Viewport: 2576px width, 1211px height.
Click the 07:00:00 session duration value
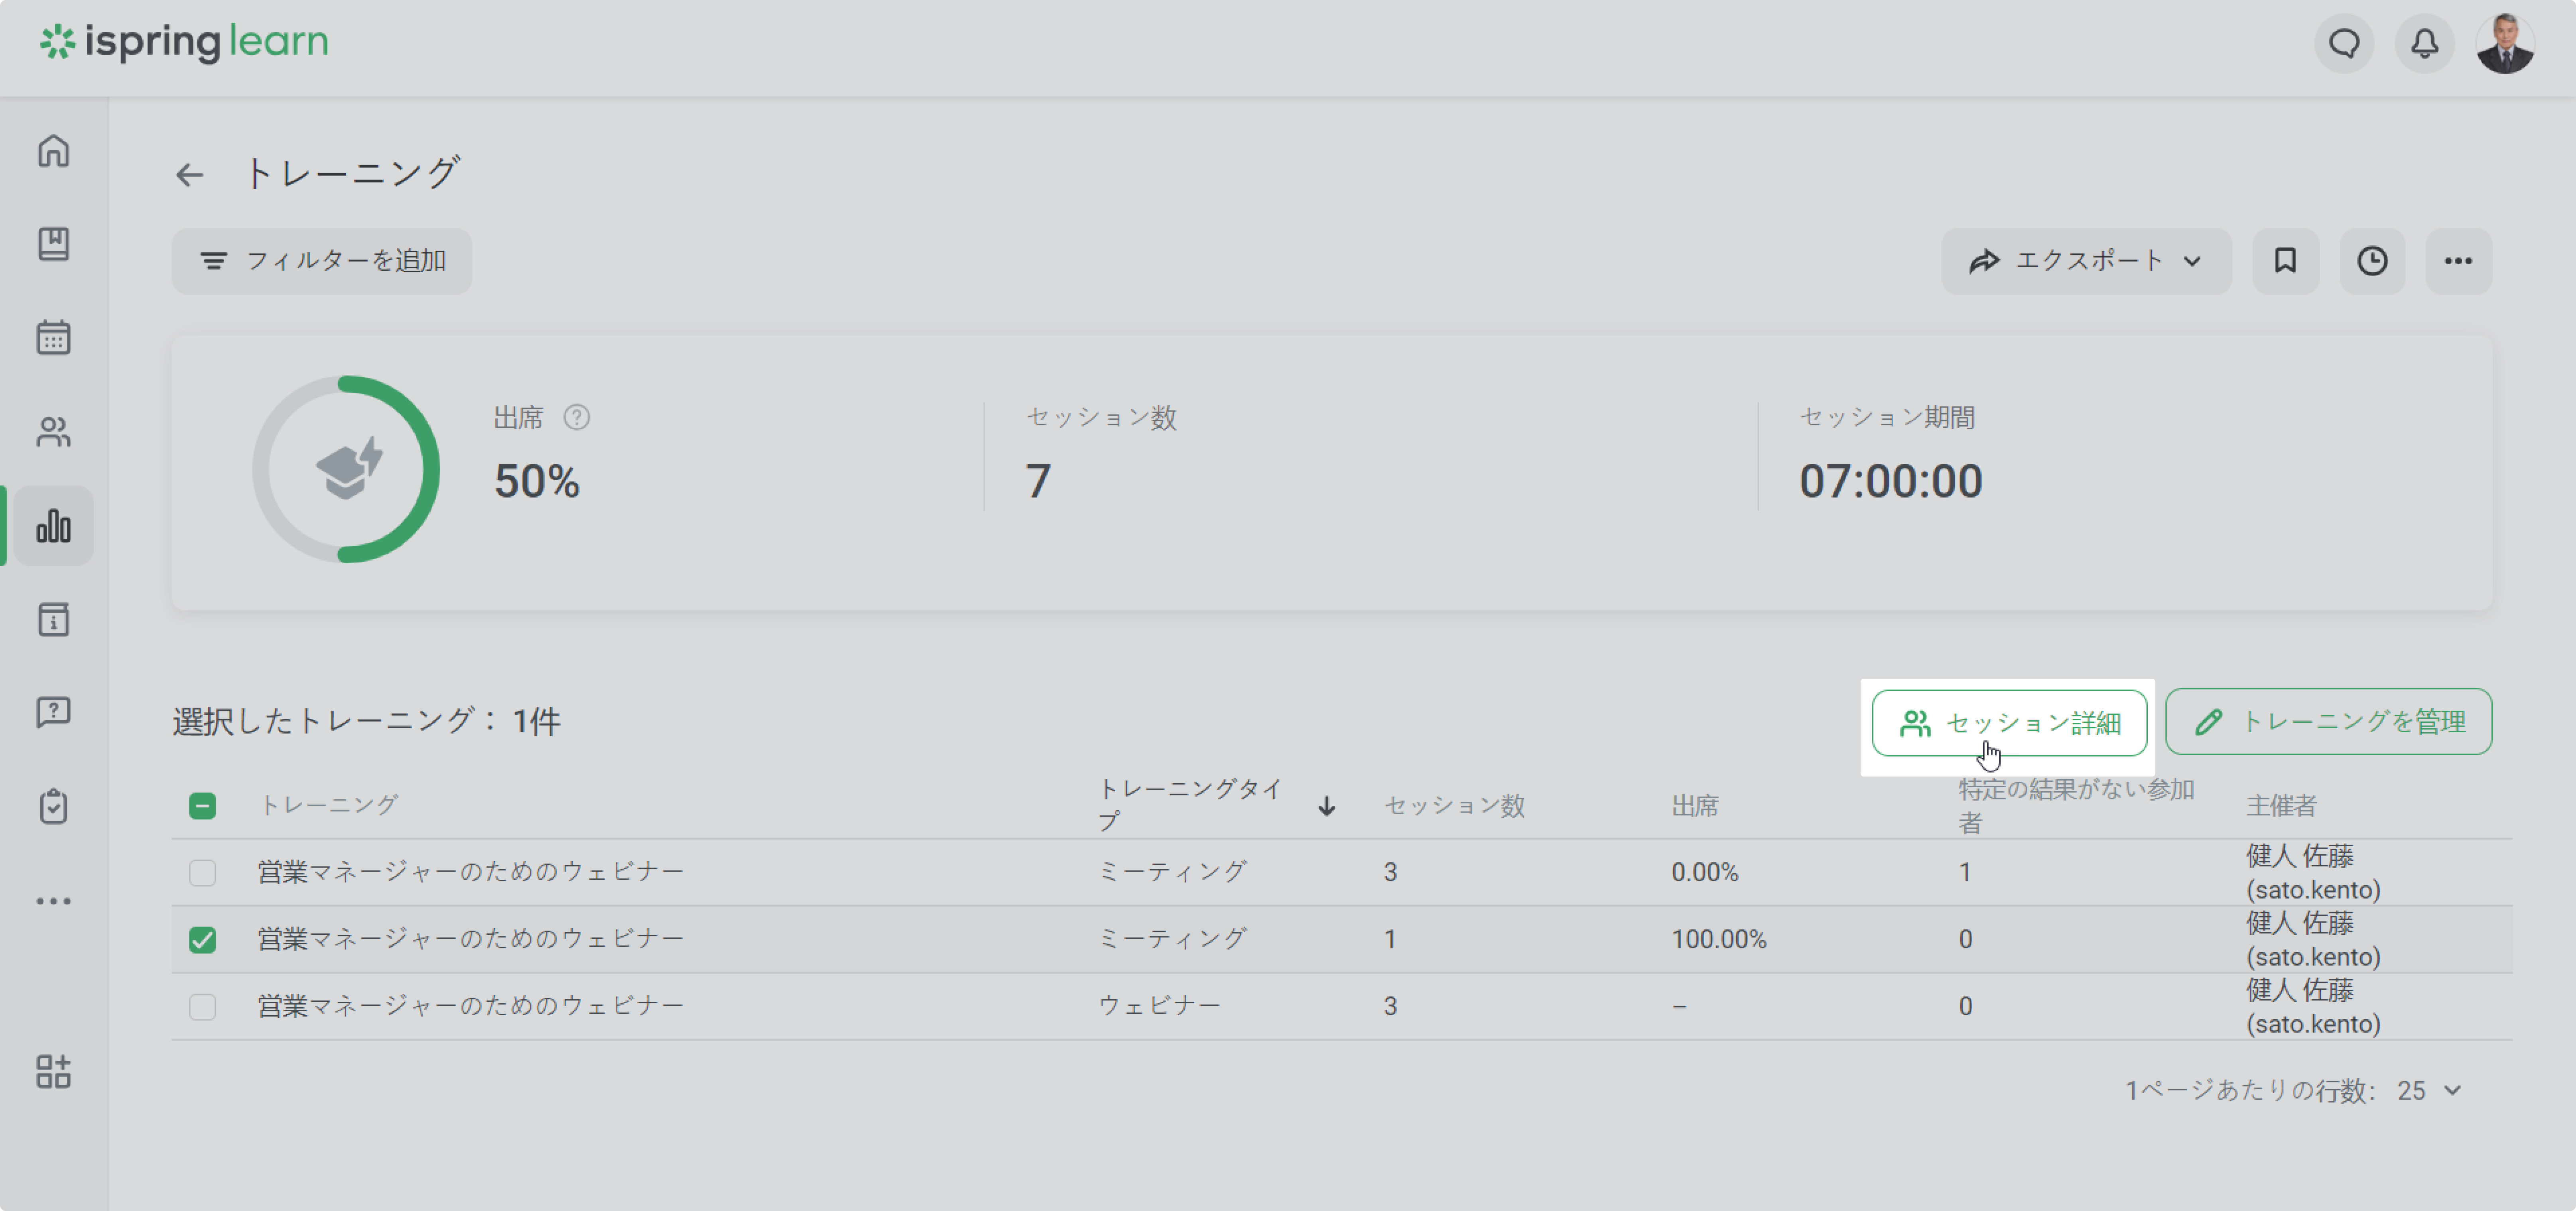pos(1890,482)
